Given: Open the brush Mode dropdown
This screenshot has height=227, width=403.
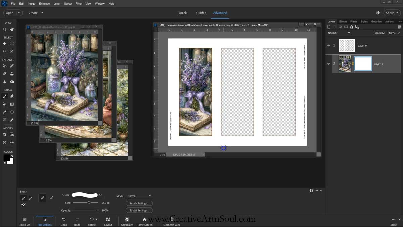Looking at the screenshot, I should tap(139, 196).
